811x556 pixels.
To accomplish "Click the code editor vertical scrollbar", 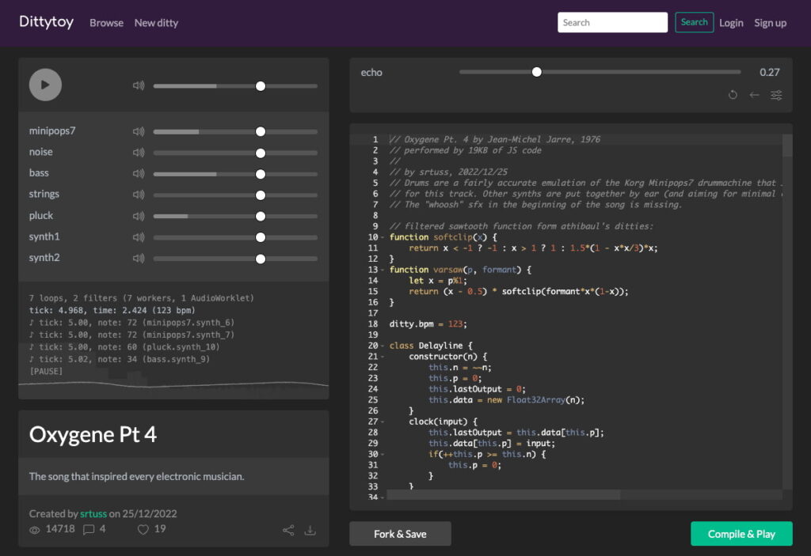I will (x=787, y=146).
